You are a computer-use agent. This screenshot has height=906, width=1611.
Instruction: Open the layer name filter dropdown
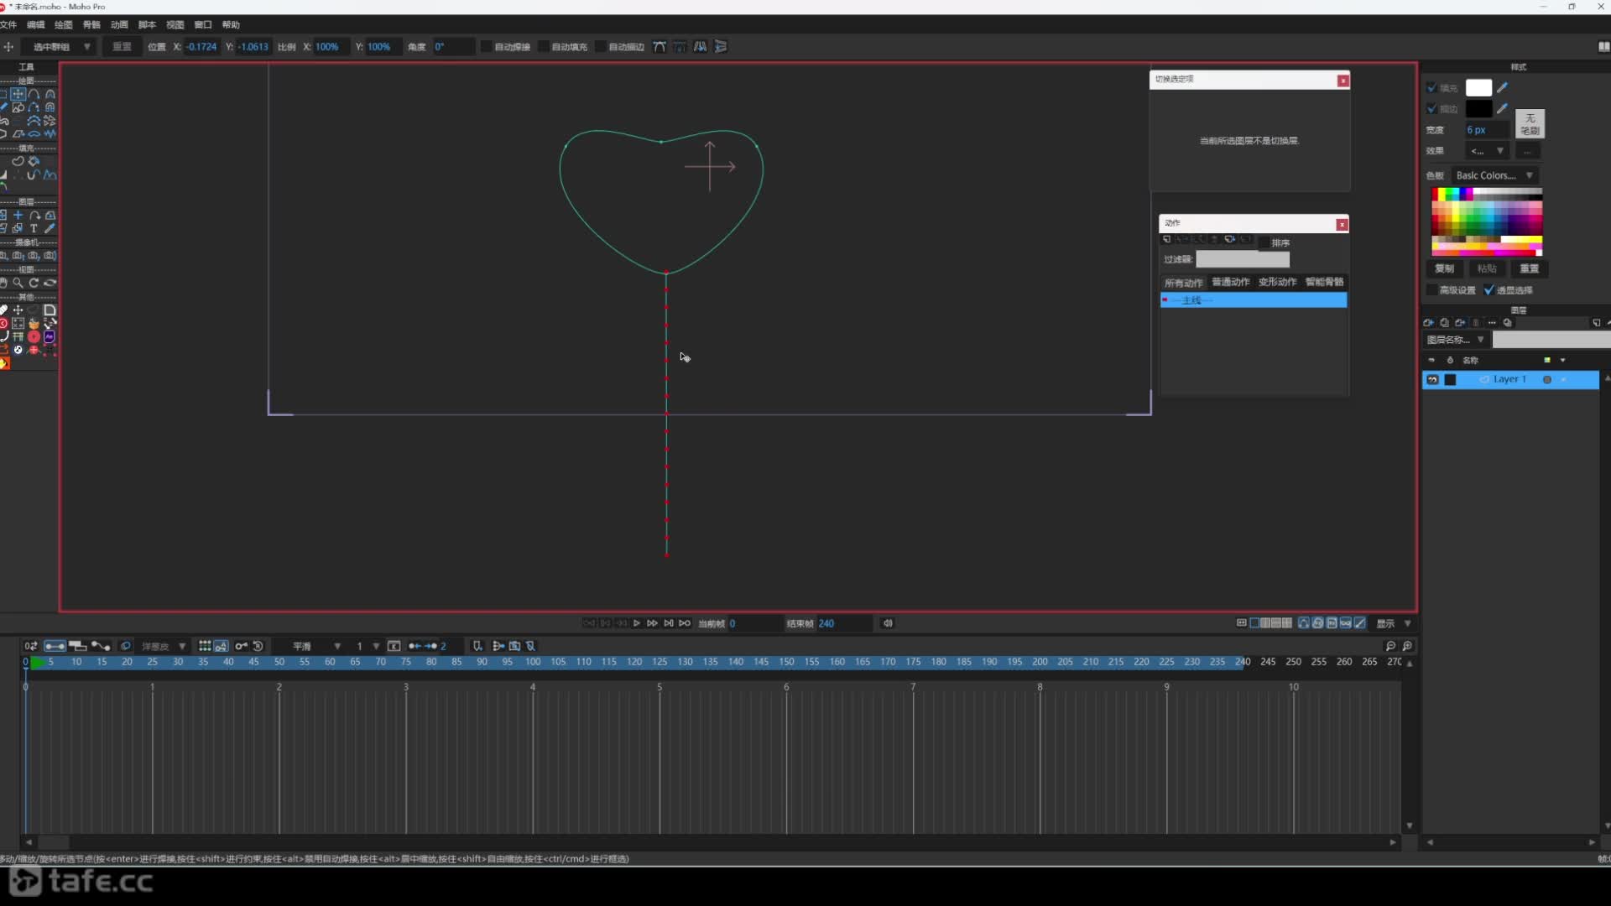click(1456, 340)
